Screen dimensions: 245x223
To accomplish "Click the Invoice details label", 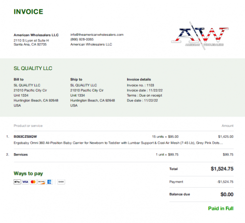I will point(139,79).
